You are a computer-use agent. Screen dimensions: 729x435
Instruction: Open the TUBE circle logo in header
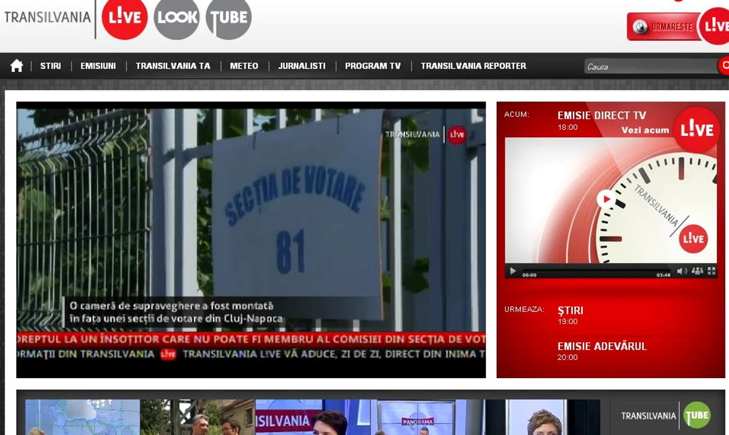(x=229, y=17)
